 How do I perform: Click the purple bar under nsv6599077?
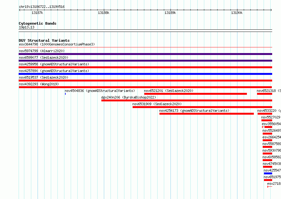tap(145, 61)
